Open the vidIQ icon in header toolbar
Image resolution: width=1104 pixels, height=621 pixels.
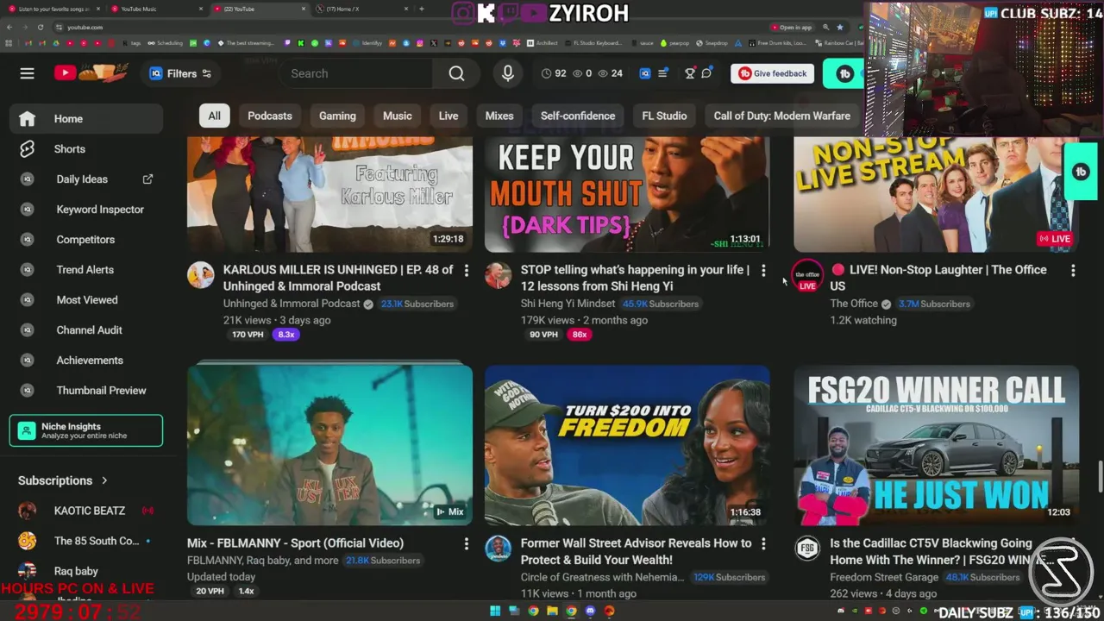644,73
